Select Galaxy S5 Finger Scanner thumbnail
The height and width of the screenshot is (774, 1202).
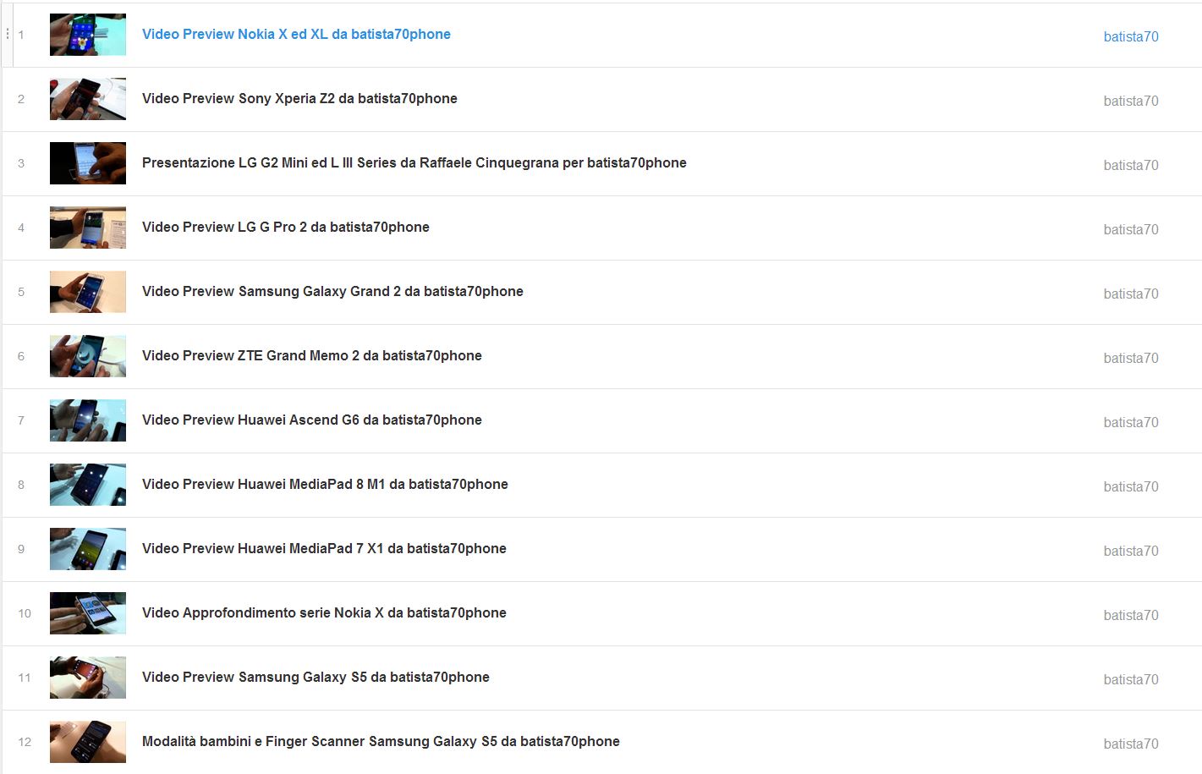point(88,742)
